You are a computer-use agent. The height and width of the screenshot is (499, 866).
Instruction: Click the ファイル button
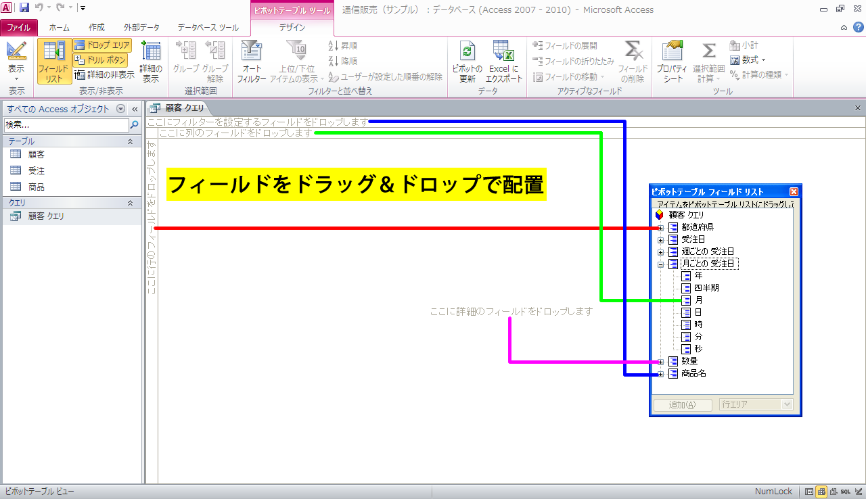[x=18, y=28]
